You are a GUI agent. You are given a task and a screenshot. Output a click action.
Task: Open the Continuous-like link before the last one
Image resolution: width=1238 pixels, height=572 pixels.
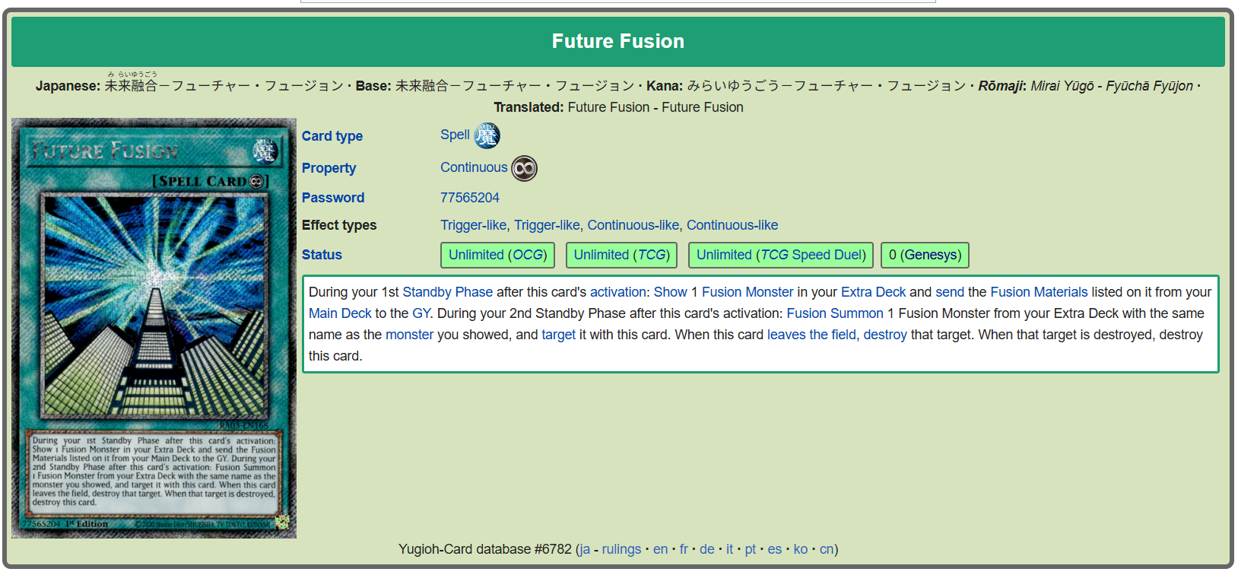[633, 225]
